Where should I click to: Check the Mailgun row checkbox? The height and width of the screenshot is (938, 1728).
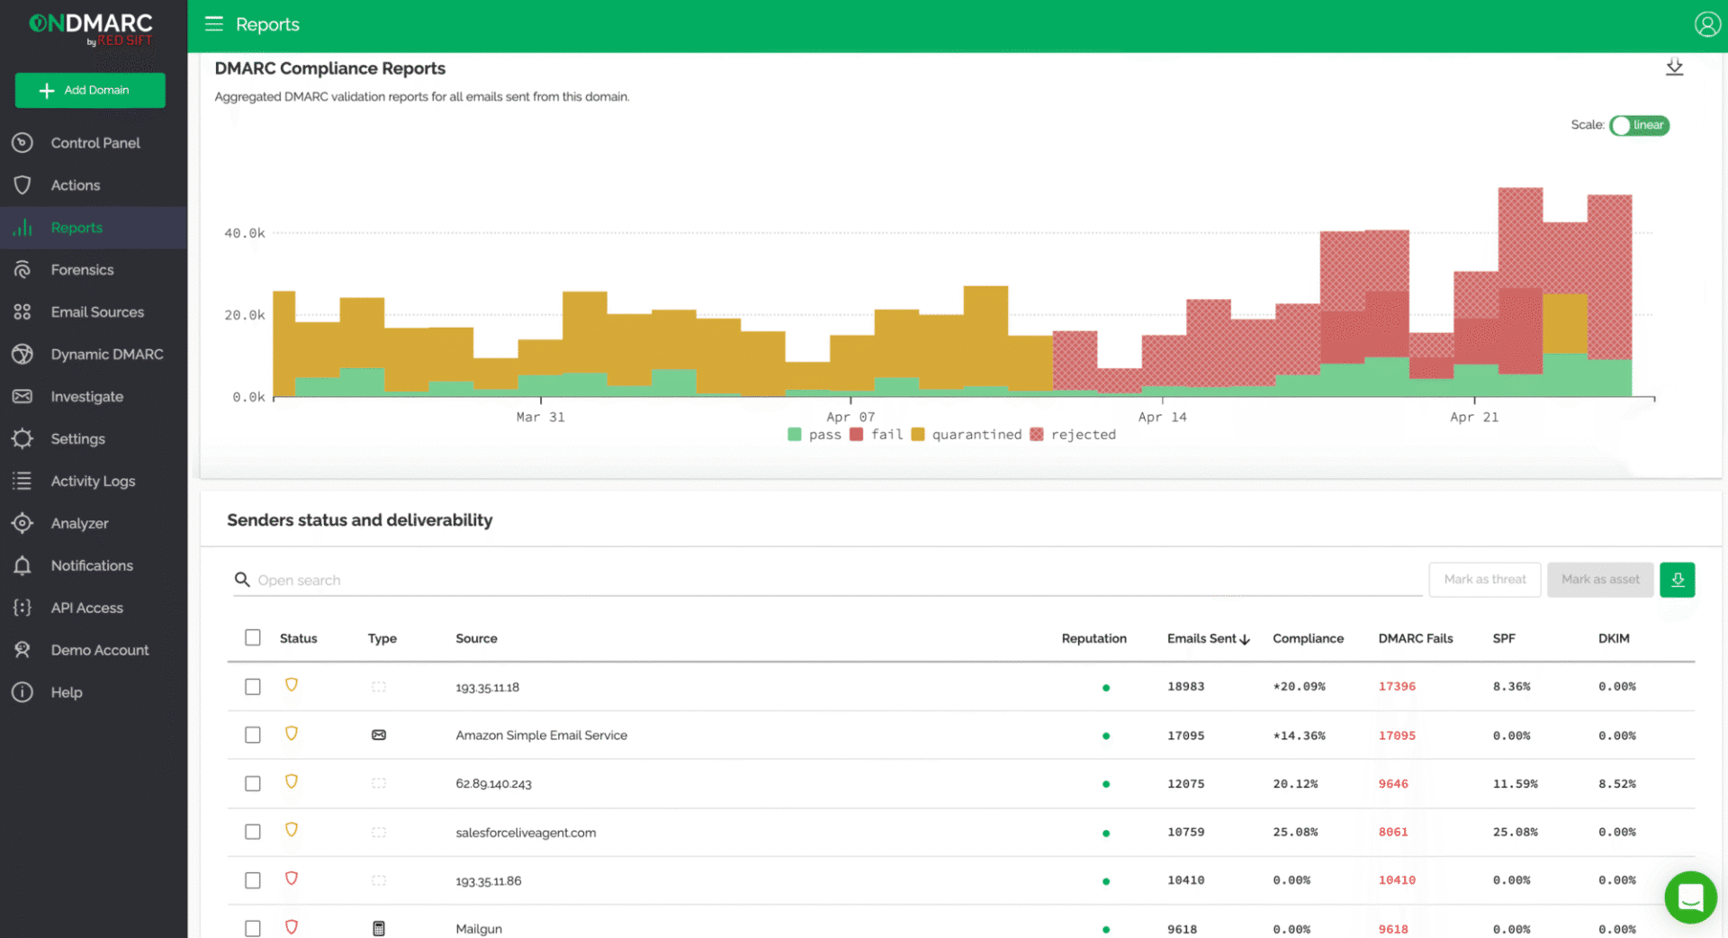[252, 928]
